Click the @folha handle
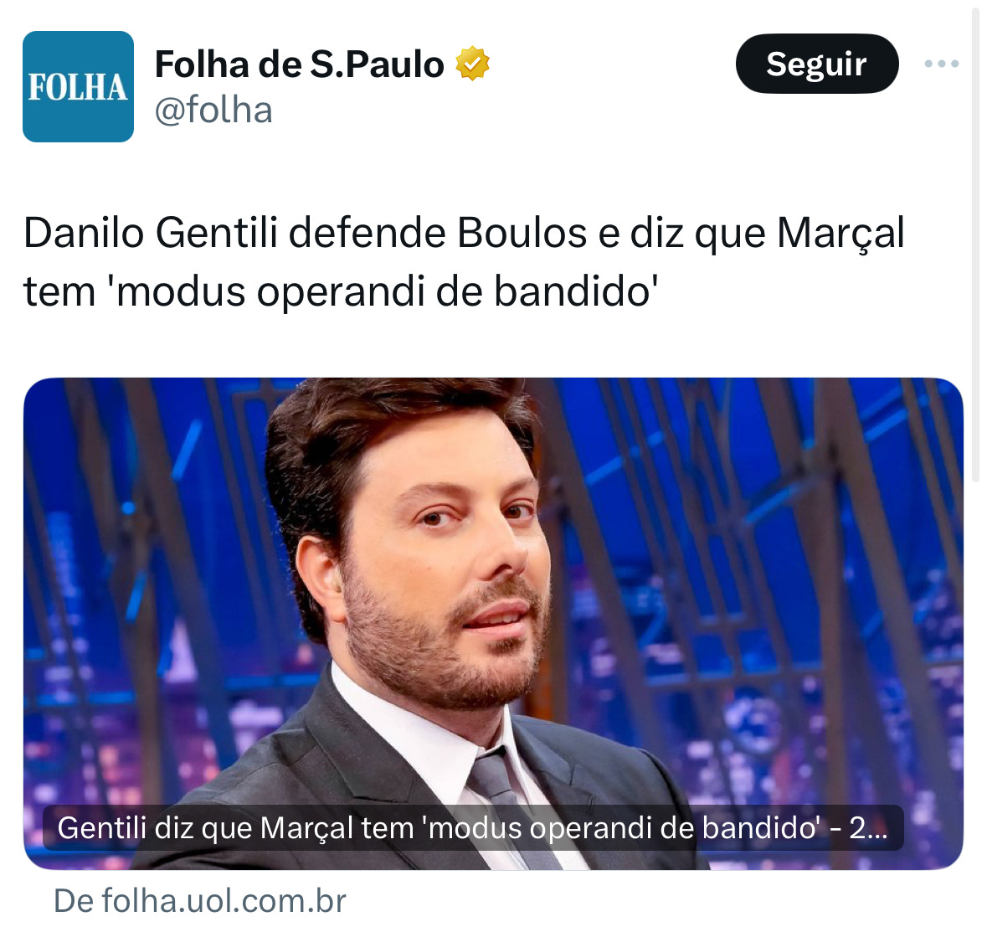Image resolution: width=987 pixels, height=932 pixels. [213, 111]
